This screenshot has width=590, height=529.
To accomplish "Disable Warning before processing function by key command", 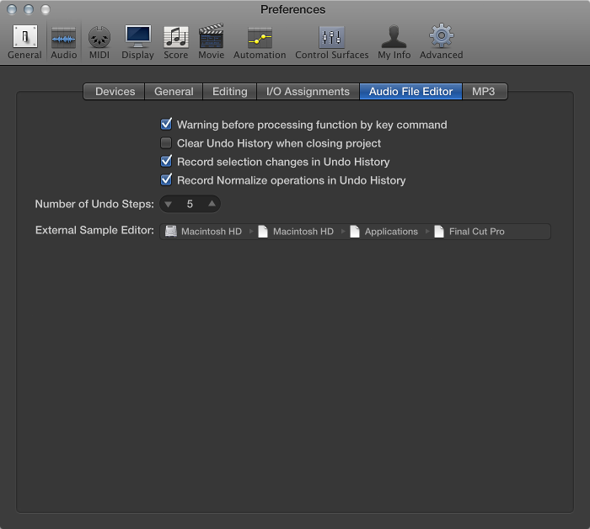I will click(166, 124).
